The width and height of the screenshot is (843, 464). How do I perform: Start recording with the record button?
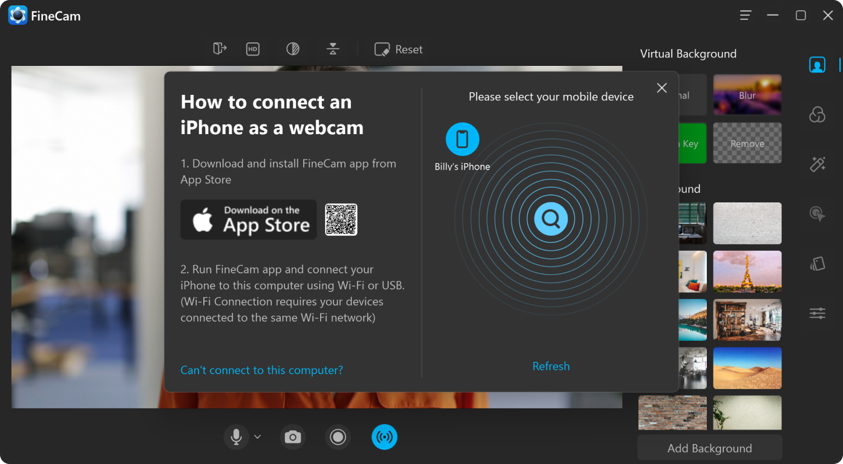click(338, 437)
